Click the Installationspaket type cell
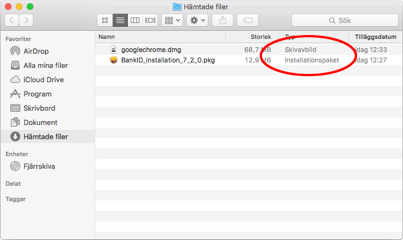Screen dimensions: 403x240 coord(312,60)
